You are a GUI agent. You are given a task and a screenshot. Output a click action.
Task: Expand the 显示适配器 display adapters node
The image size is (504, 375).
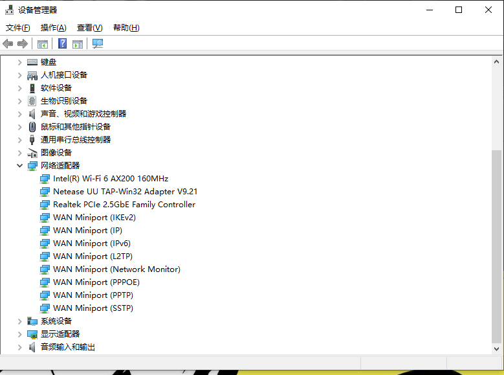(20, 334)
